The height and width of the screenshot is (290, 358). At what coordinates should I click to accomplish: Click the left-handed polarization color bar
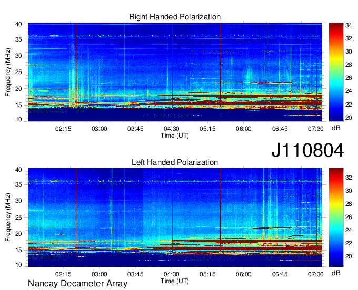pos(336,217)
